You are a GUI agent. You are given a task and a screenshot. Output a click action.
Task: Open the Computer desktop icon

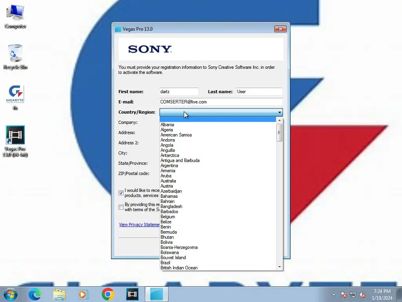coord(15,17)
